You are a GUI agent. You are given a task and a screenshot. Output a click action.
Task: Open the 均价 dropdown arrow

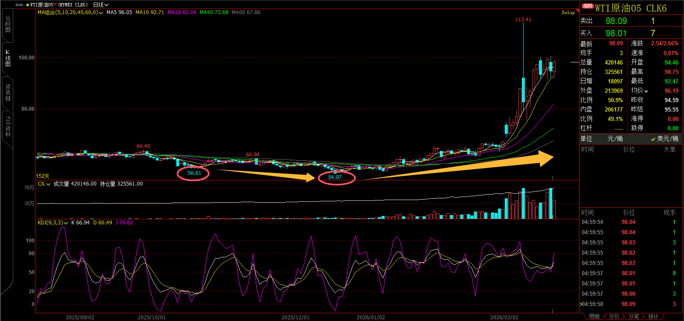(646, 91)
